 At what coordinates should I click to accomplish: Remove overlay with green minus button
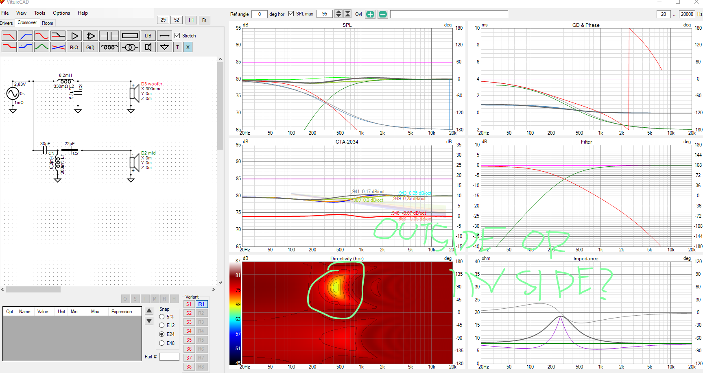click(x=383, y=14)
